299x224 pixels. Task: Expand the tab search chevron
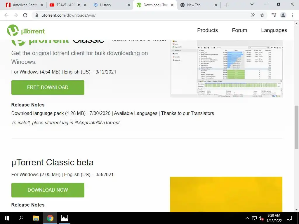(252, 4)
